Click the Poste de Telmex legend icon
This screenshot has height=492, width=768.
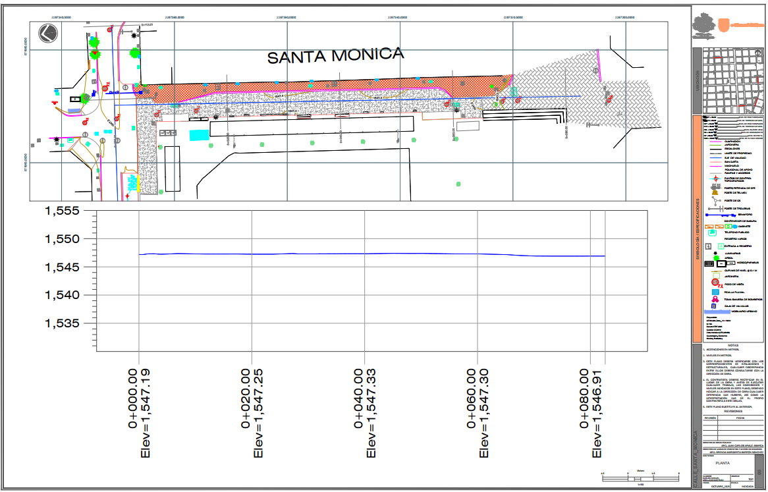tap(715, 194)
